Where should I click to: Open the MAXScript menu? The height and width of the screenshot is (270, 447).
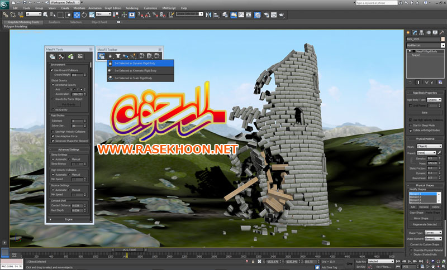169,8
